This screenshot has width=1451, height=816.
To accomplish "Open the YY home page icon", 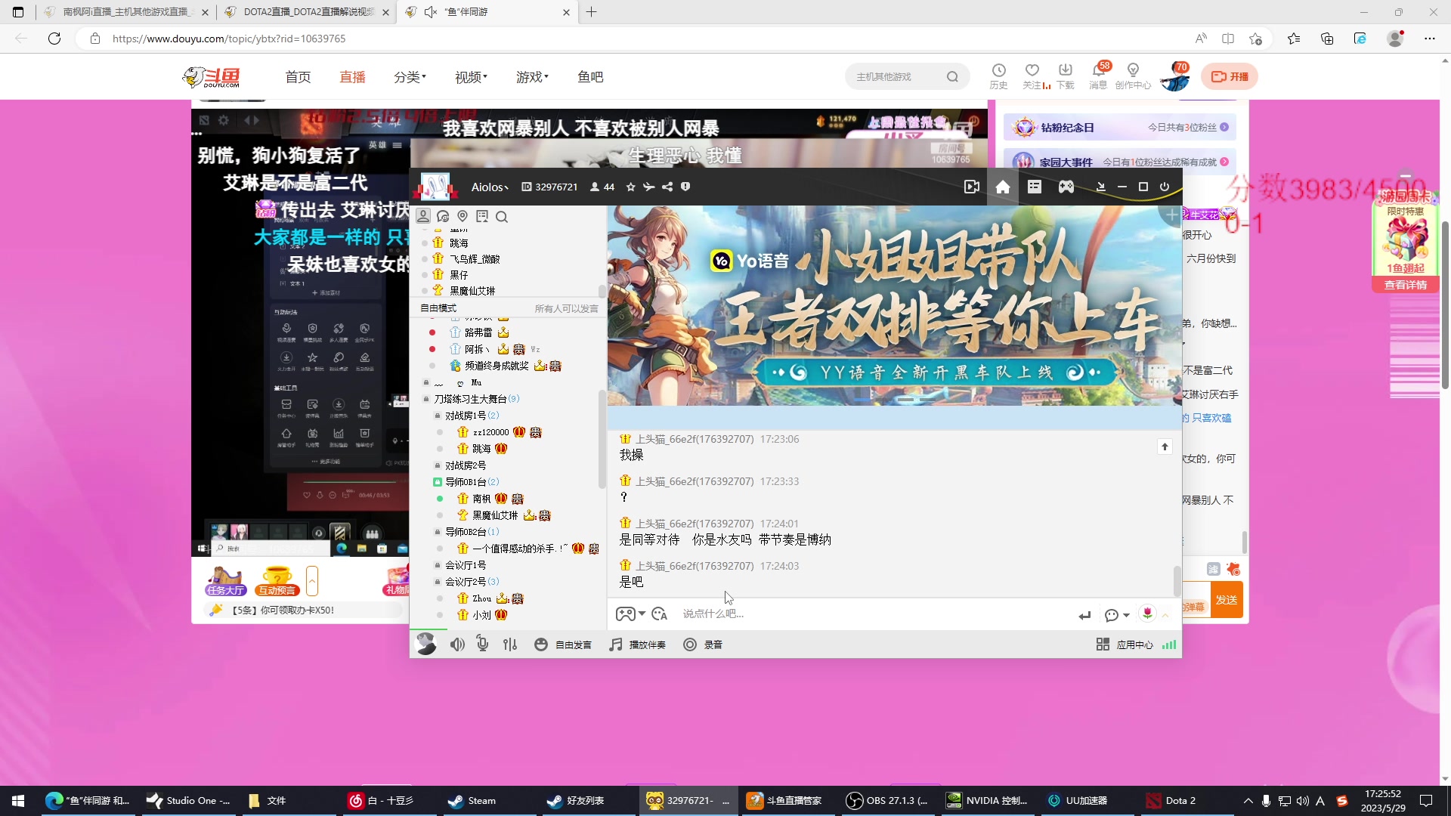I will pyautogui.click(x=1003, y=187).
